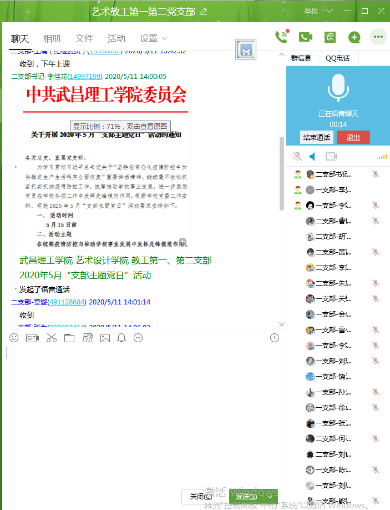Image resolution: width=390 pixels, height=510 pixels.
Task: Open the document share icon in chat toolbar
Action: click(87, 338)
